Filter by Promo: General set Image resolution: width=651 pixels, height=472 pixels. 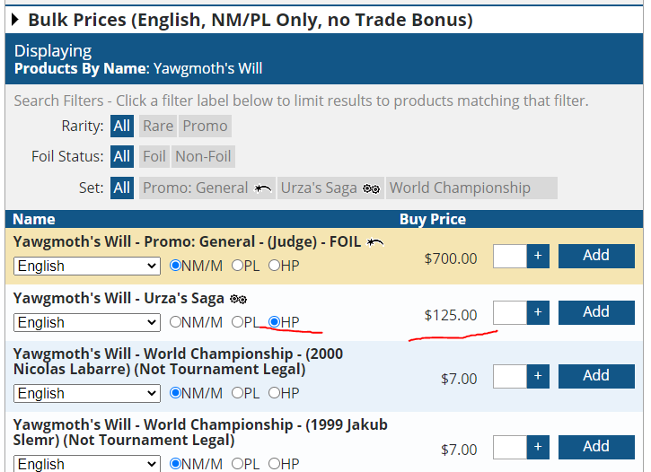[x=206, y=188]
